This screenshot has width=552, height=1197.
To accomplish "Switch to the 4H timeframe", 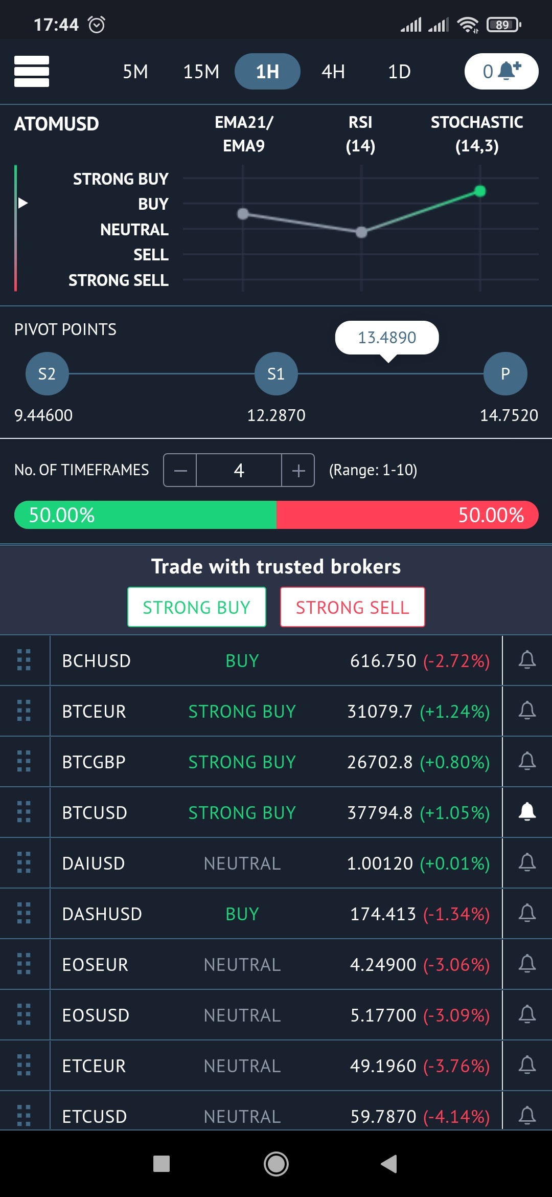I will coord(333,72).
